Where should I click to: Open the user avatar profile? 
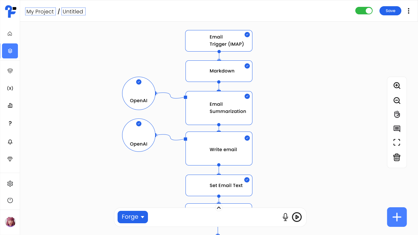10,222
